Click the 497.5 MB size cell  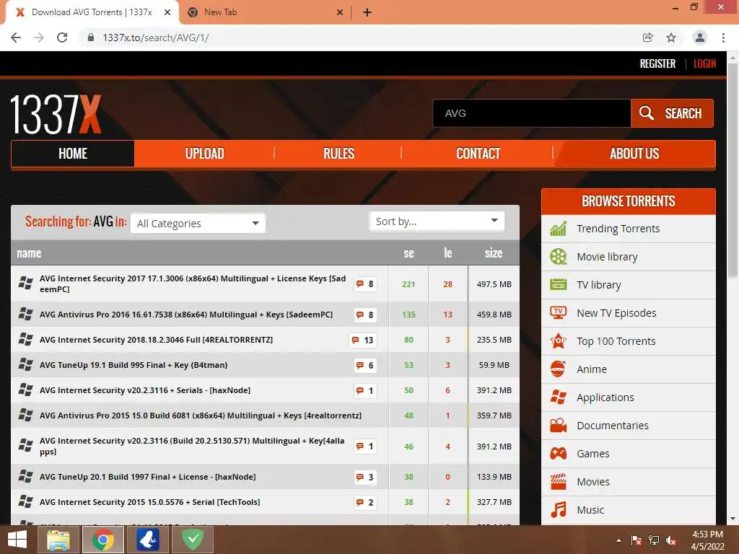(x=494, y=284)
